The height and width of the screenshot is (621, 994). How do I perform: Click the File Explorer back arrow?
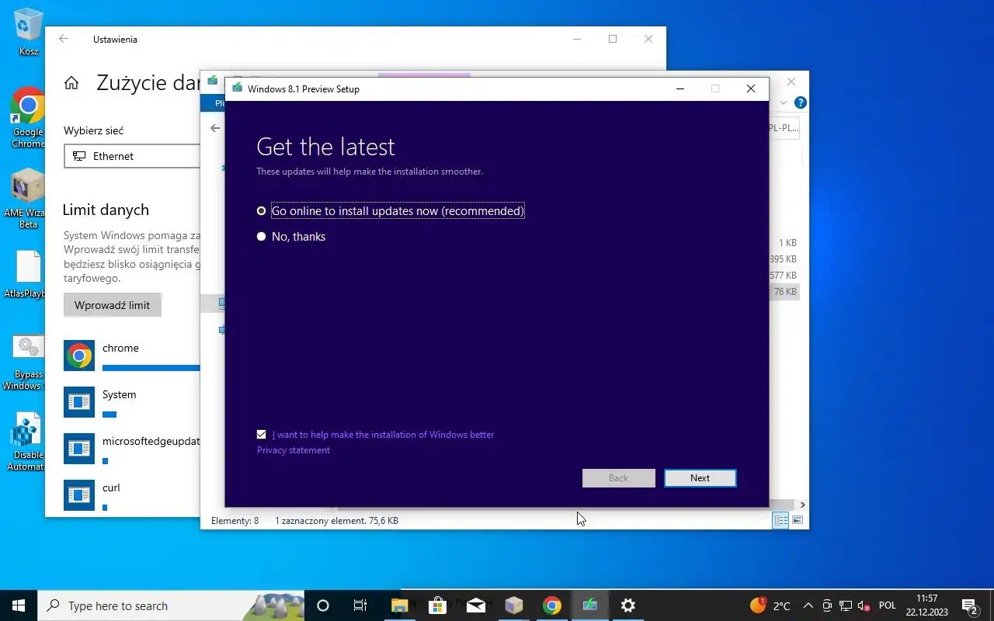pos(215,128)
